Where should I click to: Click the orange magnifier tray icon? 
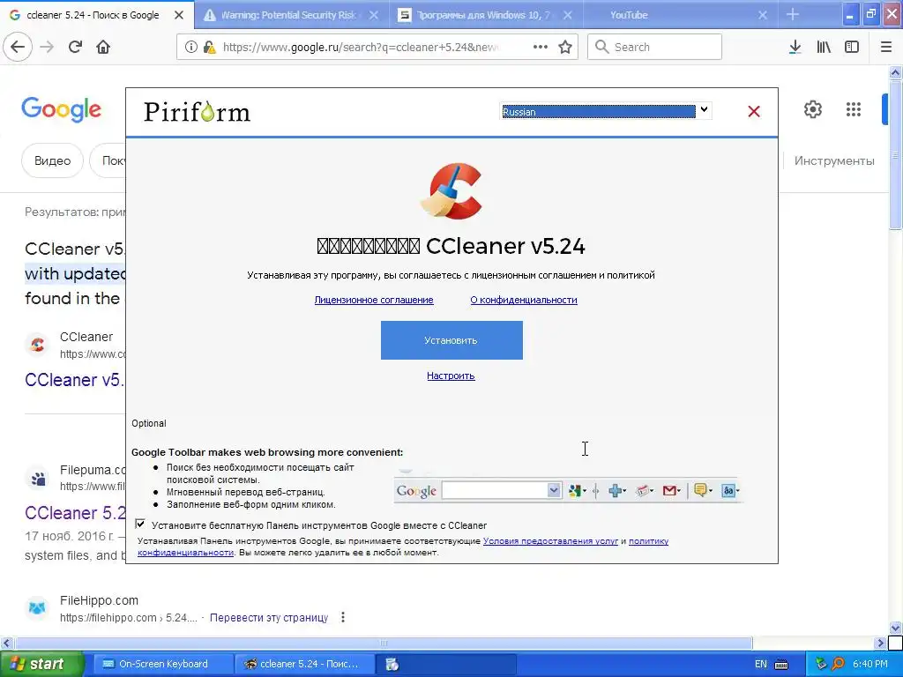pos(839,665)
